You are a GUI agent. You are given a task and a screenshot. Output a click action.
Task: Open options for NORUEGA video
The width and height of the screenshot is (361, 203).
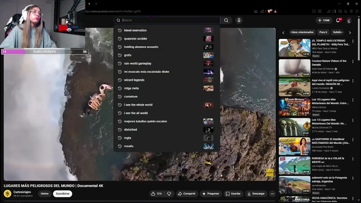pos(353,159)
